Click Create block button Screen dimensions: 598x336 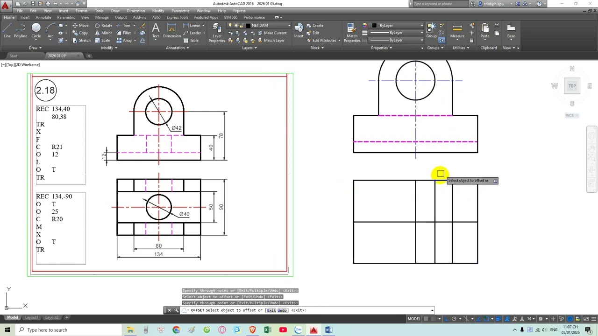(x=314, y=26)
